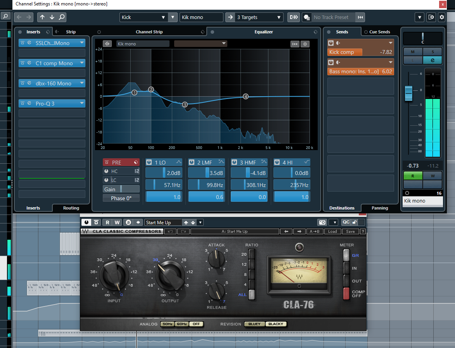Expand the Pro-Q 3 insert menu
Image resolution: width=455 pixels, height=348 pixels.
click(x=82, y=103)
